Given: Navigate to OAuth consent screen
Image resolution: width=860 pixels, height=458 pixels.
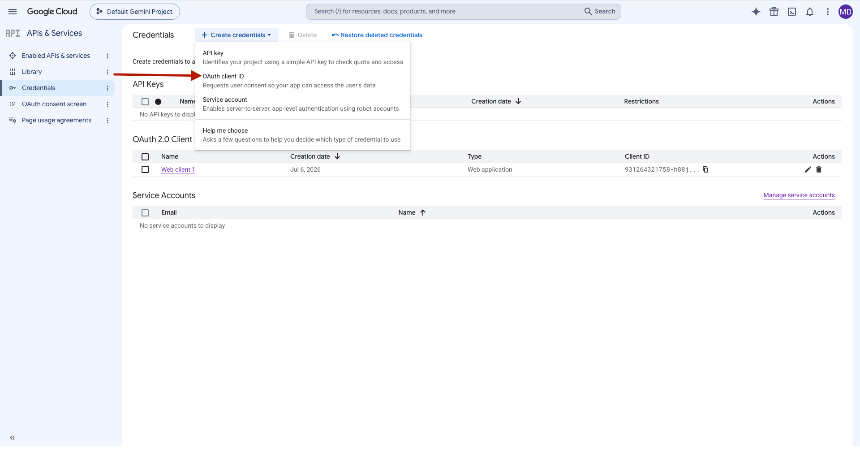Looking at the screenshot, I should (x=54, y=104).
